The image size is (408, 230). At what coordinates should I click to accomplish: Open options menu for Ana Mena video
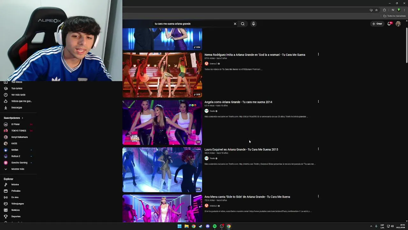pos(318,196)
